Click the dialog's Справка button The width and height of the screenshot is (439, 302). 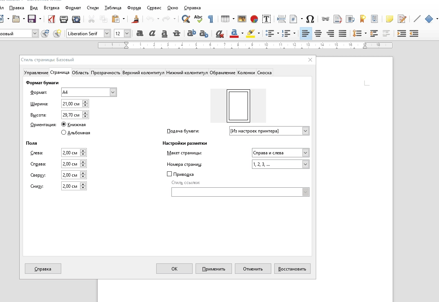point(43,269)
